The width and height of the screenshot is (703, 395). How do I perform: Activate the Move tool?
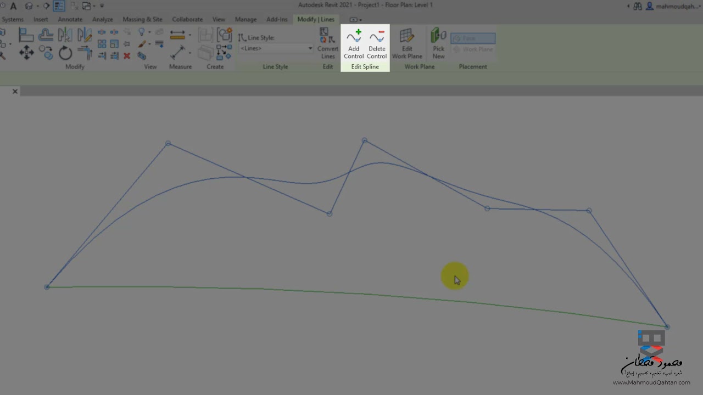pos(27,52)
